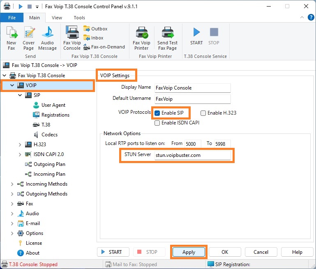
Task: Click SIP Registration status entry
Action: coord(233,264)
